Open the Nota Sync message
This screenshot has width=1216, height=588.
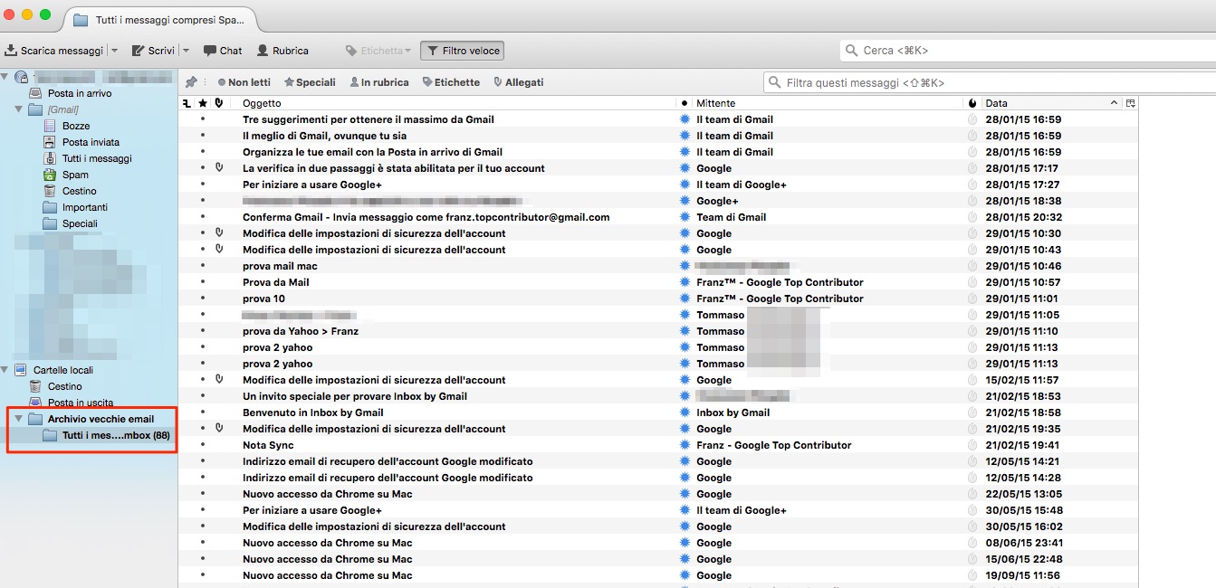(268, 445)
